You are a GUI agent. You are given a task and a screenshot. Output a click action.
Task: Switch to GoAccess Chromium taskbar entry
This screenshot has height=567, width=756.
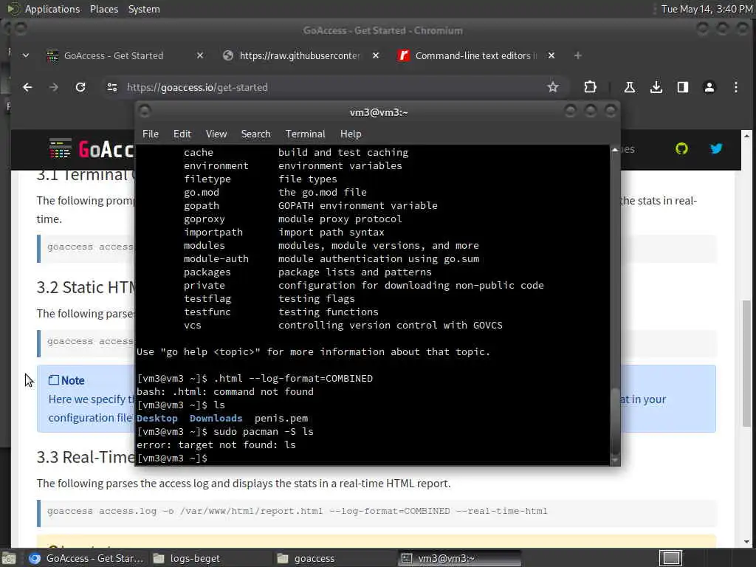click(86, 558)
